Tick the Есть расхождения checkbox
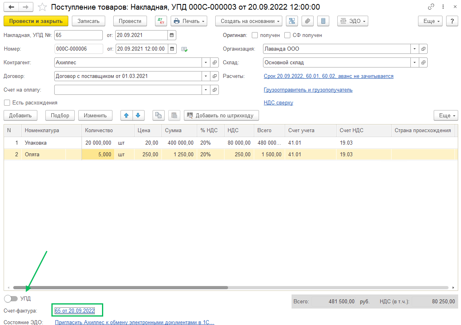Screen dimensions: 461x325 click(x=7, y=103)
